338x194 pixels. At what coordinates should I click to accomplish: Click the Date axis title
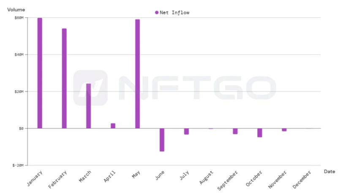point(330,171)
